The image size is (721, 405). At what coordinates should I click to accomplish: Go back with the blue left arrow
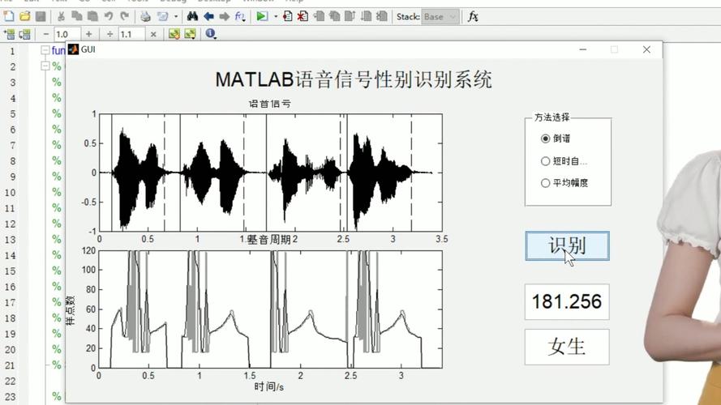(208, 16)
